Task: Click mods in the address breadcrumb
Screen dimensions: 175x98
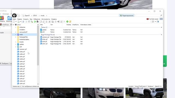Action: click(x=42, y=16)
